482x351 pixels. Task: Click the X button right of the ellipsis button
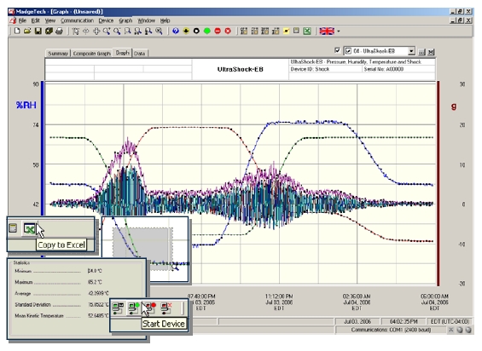click(431, 52)
